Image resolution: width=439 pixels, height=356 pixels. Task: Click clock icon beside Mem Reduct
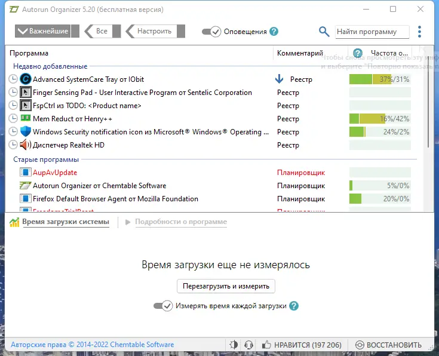13,119
